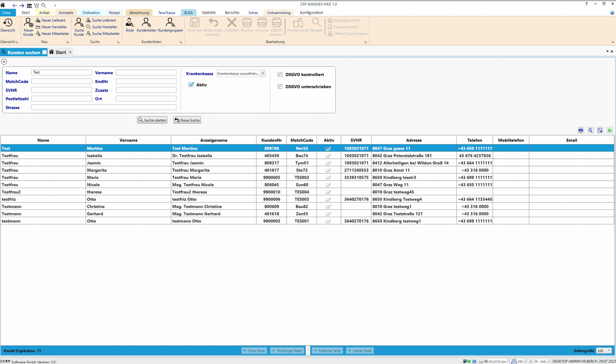Expand the Suche group dialog launcher
Screen dimensions: 616x364
(118, 42)
